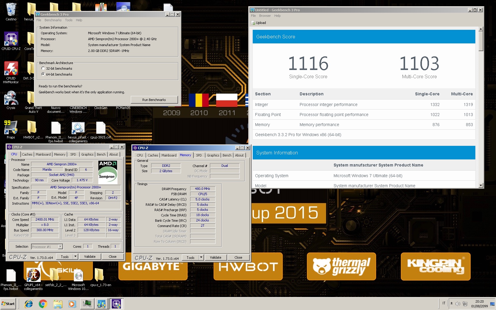Viewport: 496px width, 310px height.
Task: Click the volume speaker tray icon
Action: [458, 304]
